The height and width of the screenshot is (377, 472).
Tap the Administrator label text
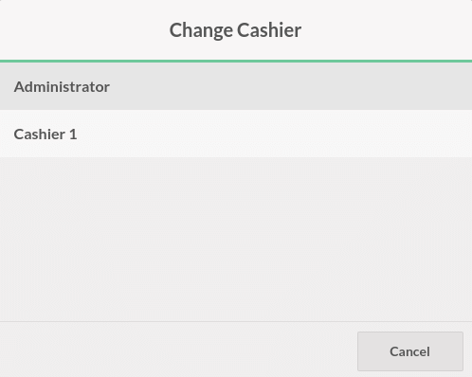click(62, 87)
